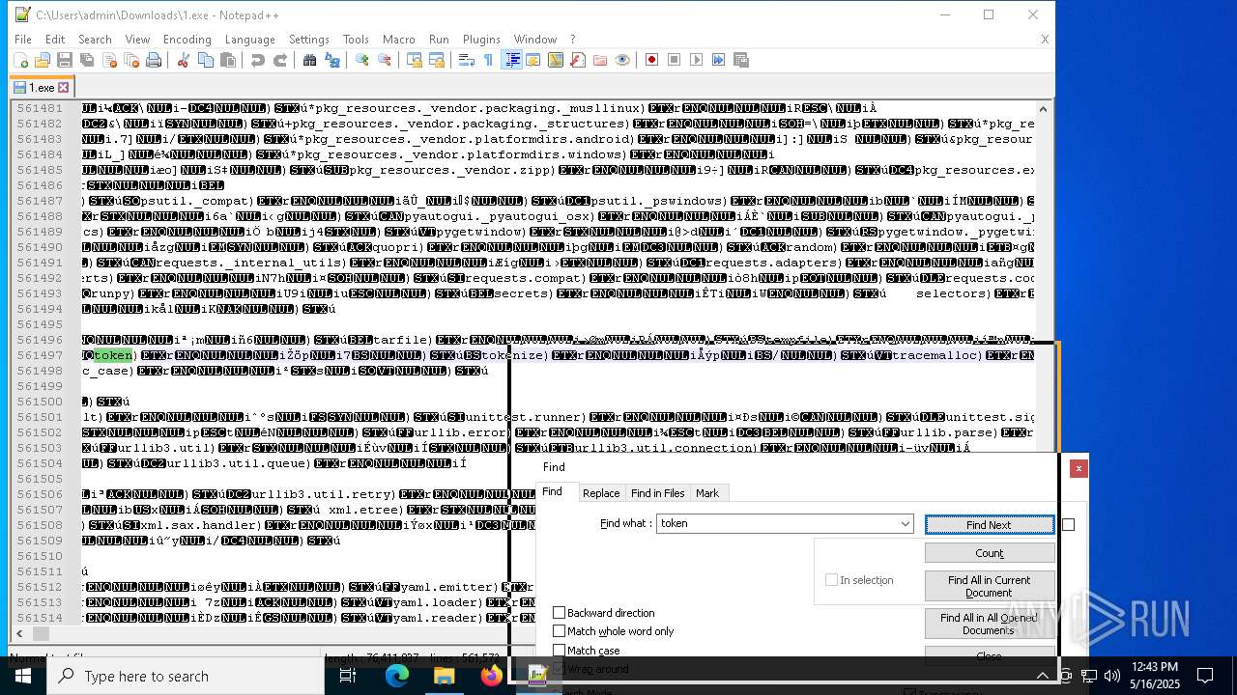Open the File menu
The image size is (1237, 695).
coord(22,40)
